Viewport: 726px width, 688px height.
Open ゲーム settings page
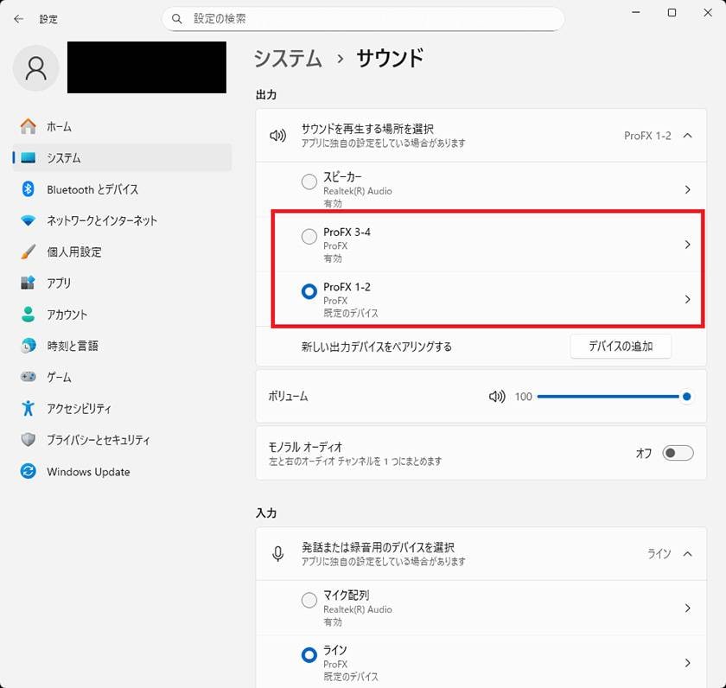coord(122,378)
